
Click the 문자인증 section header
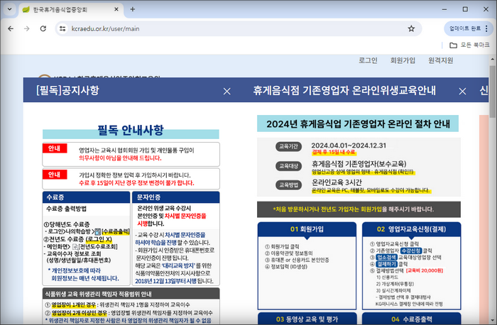coord(175,197)
